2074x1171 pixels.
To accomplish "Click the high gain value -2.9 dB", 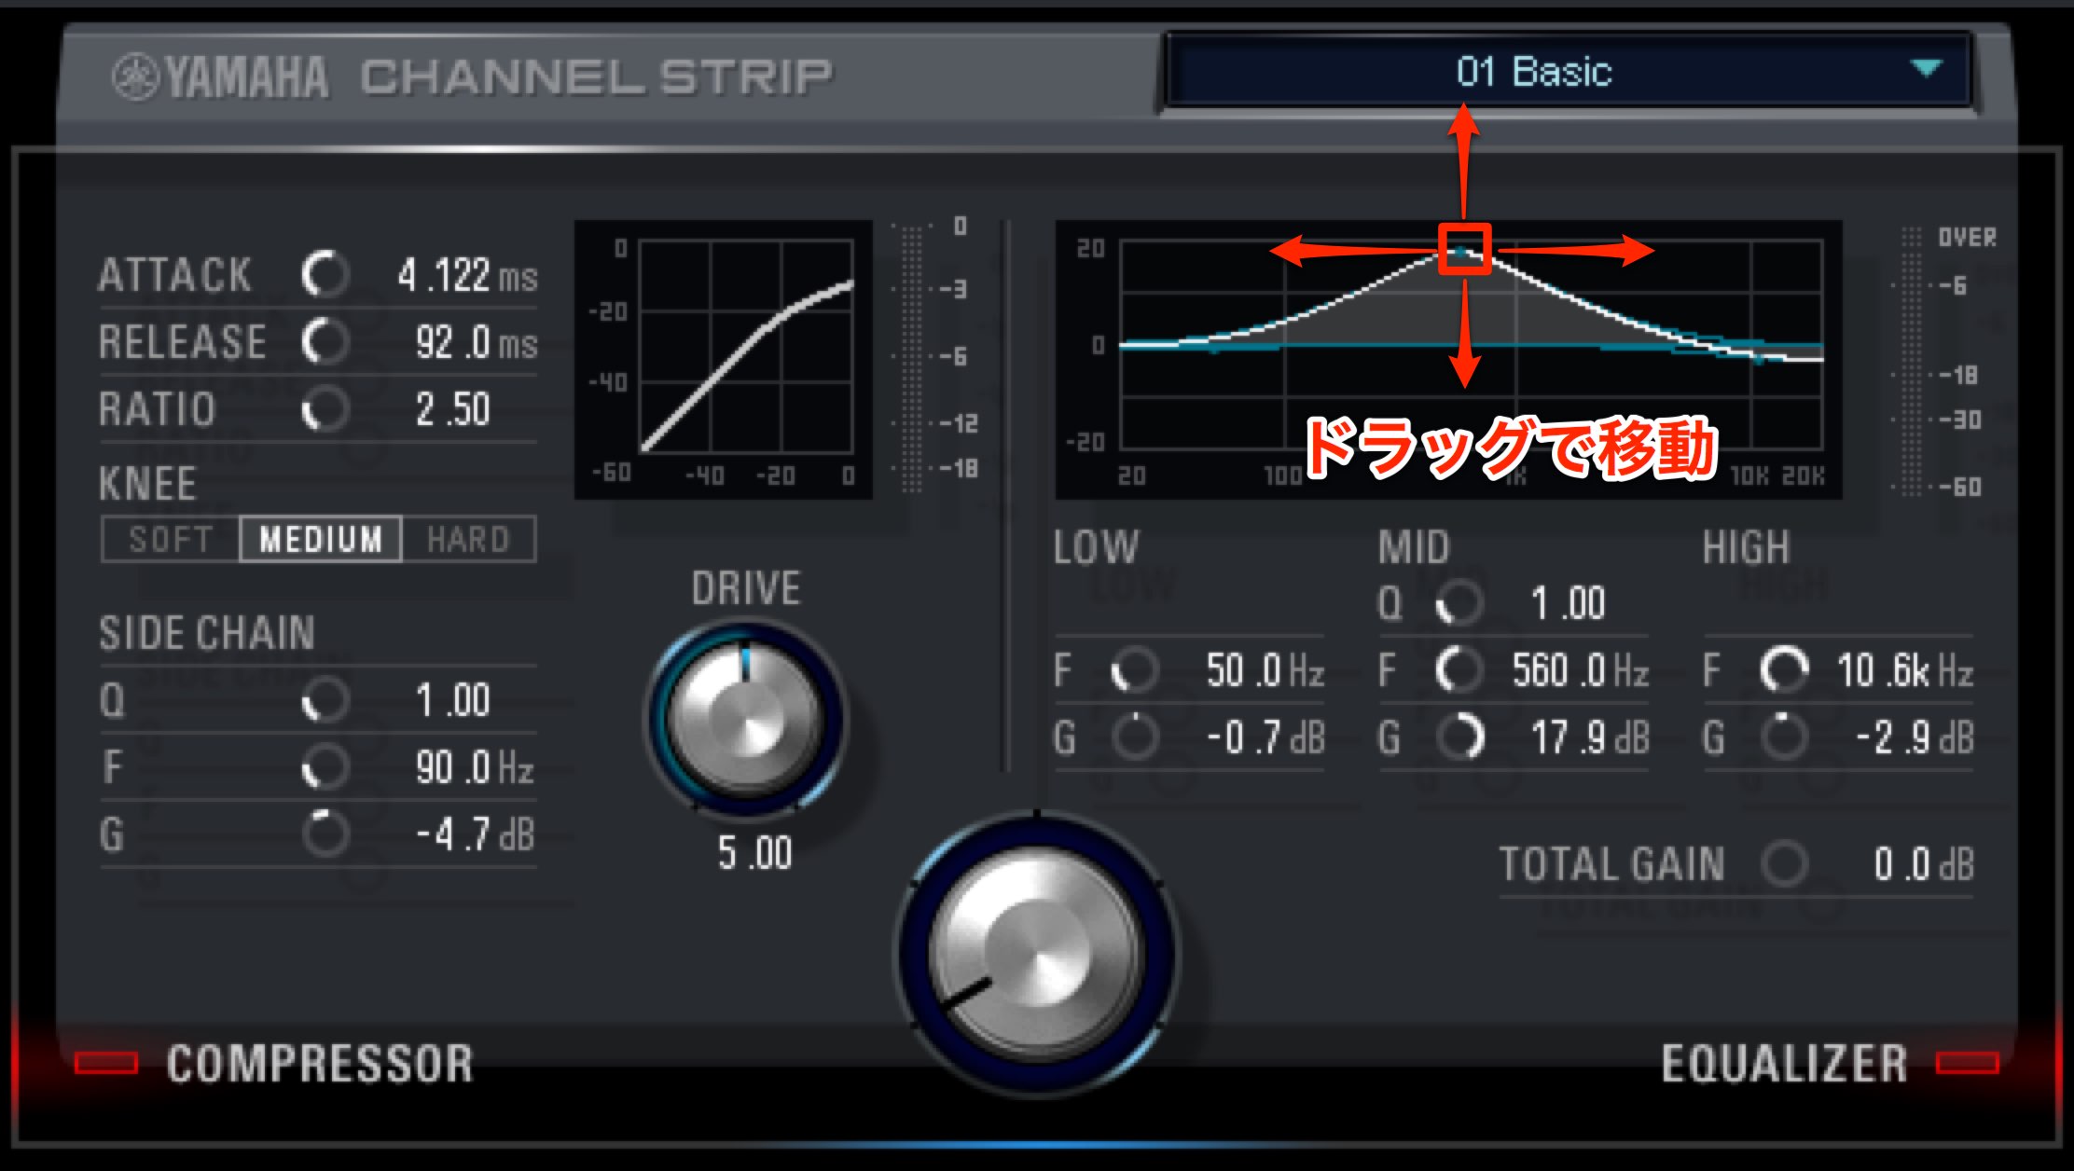I will point(1915,738).
